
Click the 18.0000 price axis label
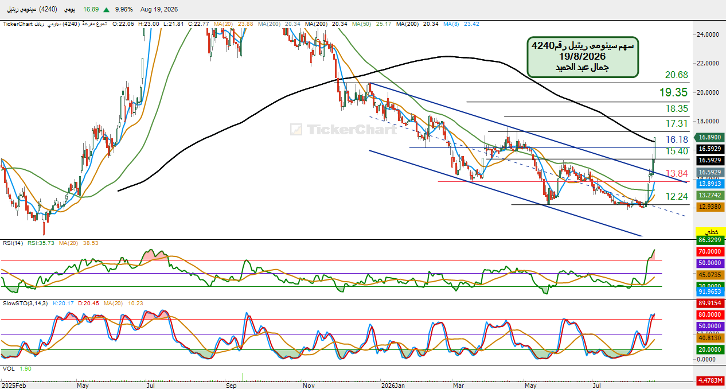[709, 121]
